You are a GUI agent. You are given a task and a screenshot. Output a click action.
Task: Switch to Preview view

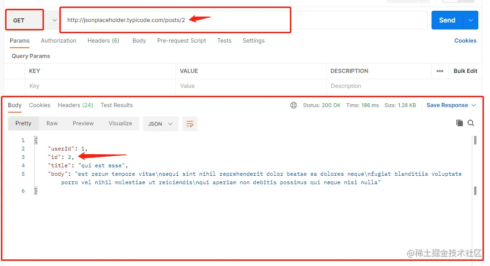83,123
